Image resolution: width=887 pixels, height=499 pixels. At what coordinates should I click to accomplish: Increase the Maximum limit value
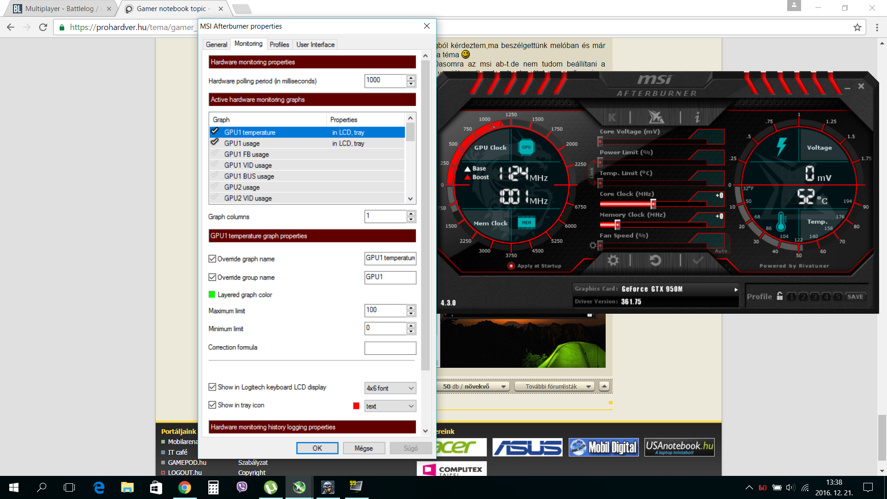411,307
